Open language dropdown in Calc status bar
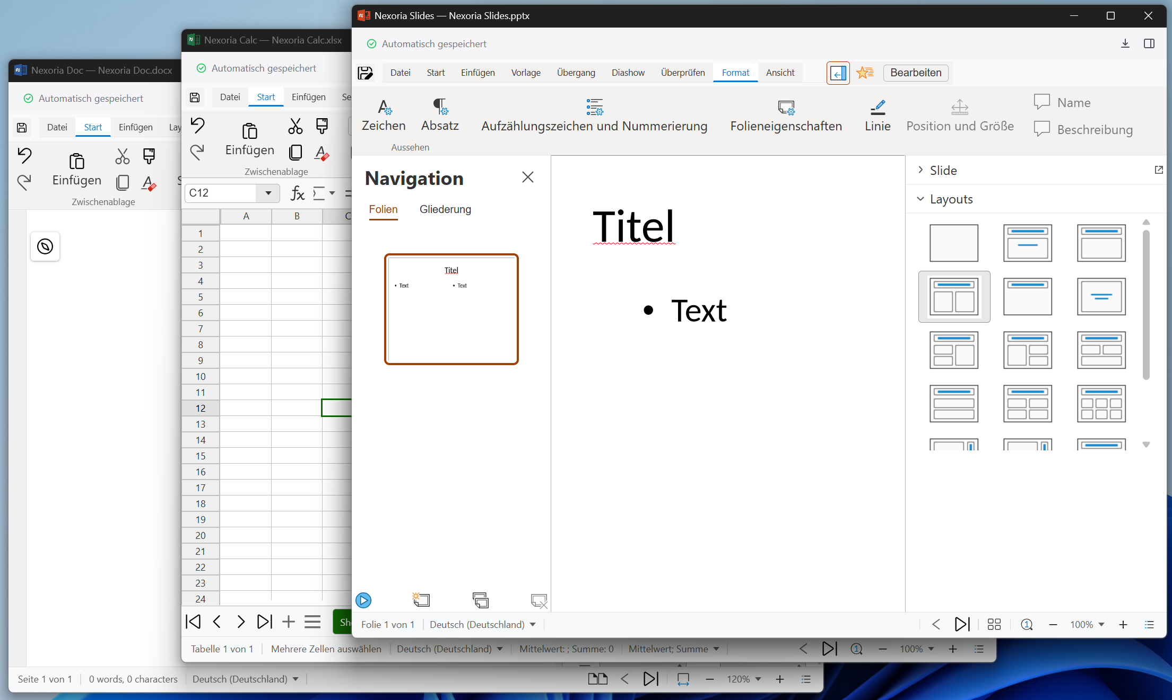 (x=449, y=649)
